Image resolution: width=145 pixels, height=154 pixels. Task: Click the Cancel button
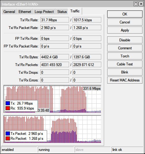125,22
